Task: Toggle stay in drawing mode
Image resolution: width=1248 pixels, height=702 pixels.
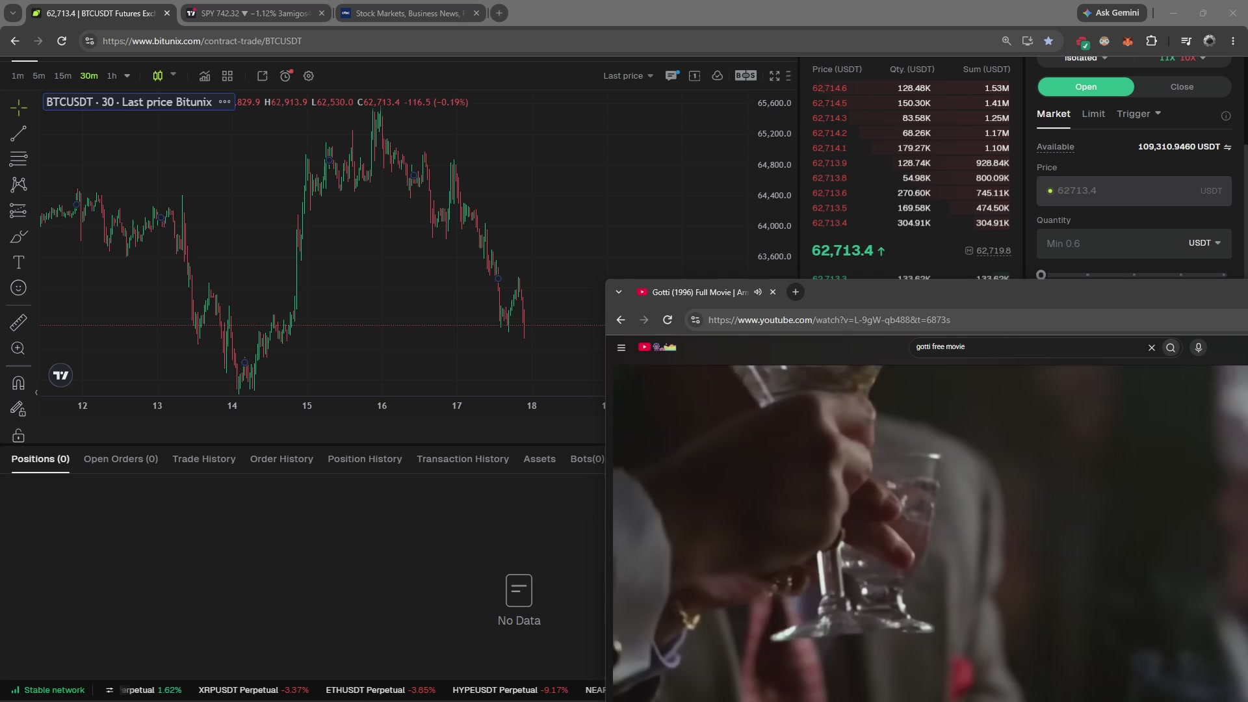Action: click(x=18, y=409)
